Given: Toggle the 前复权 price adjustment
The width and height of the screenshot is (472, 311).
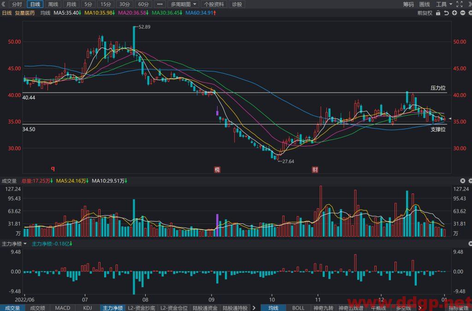Looking at the screenshot, I should click(x=425, y=13).
